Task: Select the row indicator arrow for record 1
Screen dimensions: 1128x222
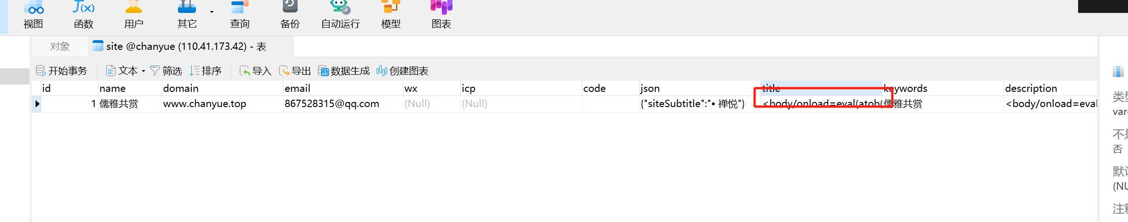Action: pos(37,104)
